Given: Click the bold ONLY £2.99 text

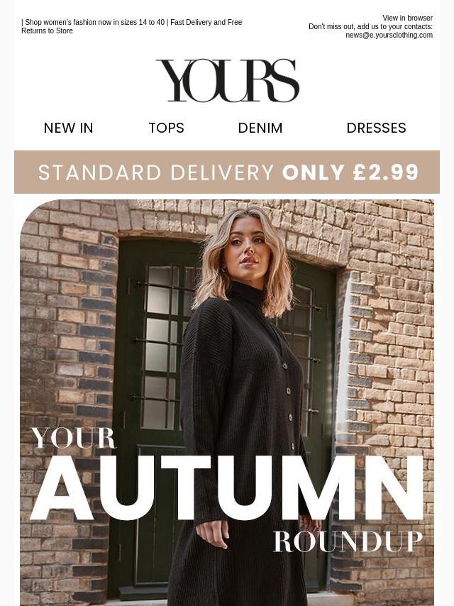Looking at the screenshot, I should [x=350, y=172].
